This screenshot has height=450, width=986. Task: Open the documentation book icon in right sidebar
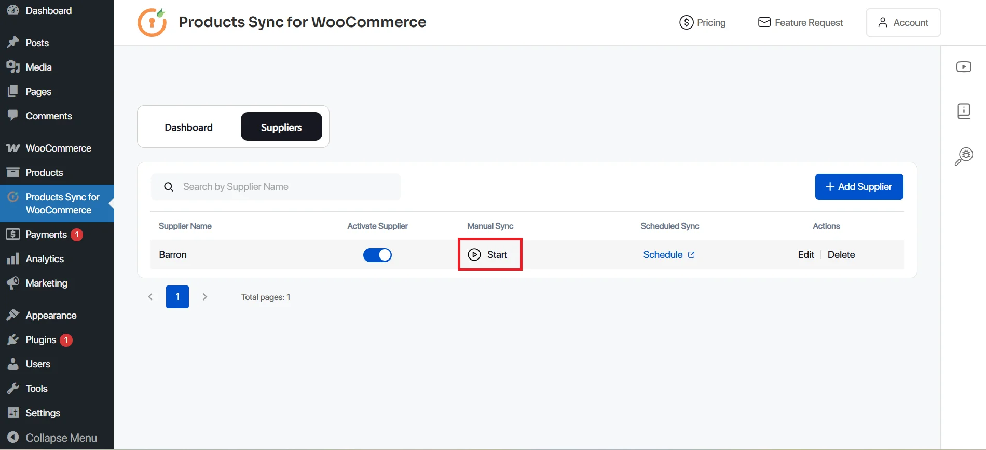click(964, 111)
